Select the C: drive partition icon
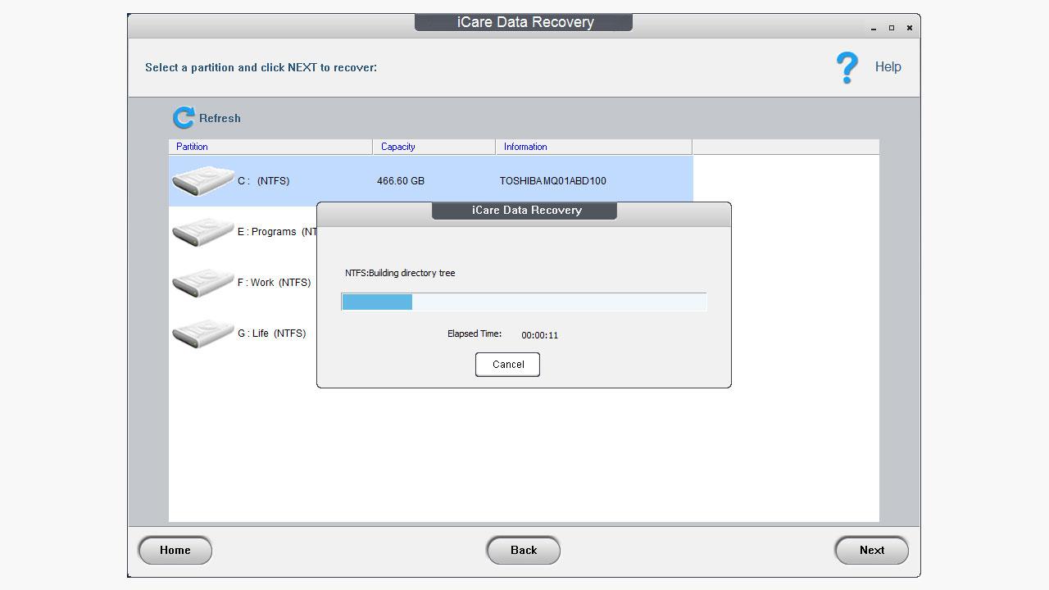 (x=202, y=179)
